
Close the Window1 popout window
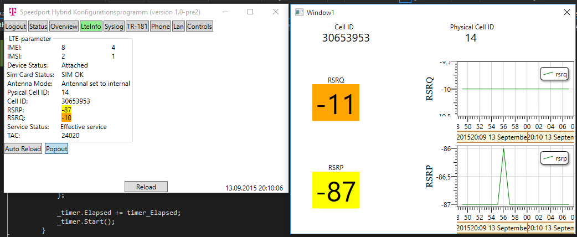tap(567, 12)
